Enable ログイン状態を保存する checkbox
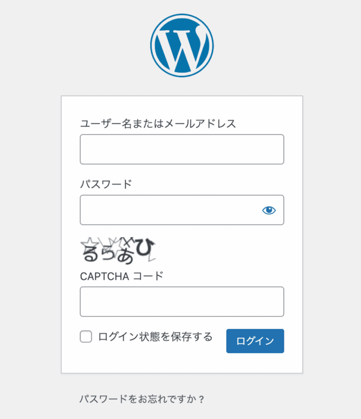 point(86,337)
